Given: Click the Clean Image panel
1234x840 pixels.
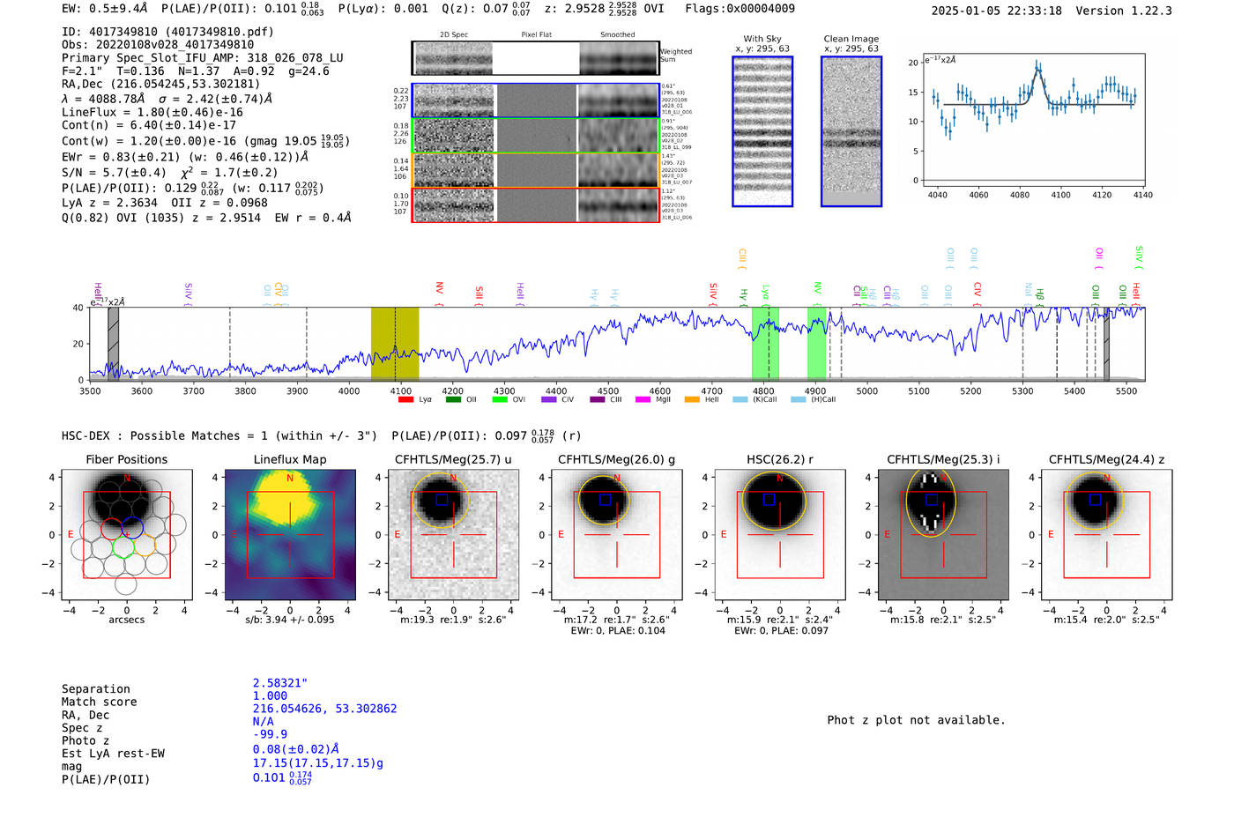Looking at the screenshot, I should tap(851, 131).
